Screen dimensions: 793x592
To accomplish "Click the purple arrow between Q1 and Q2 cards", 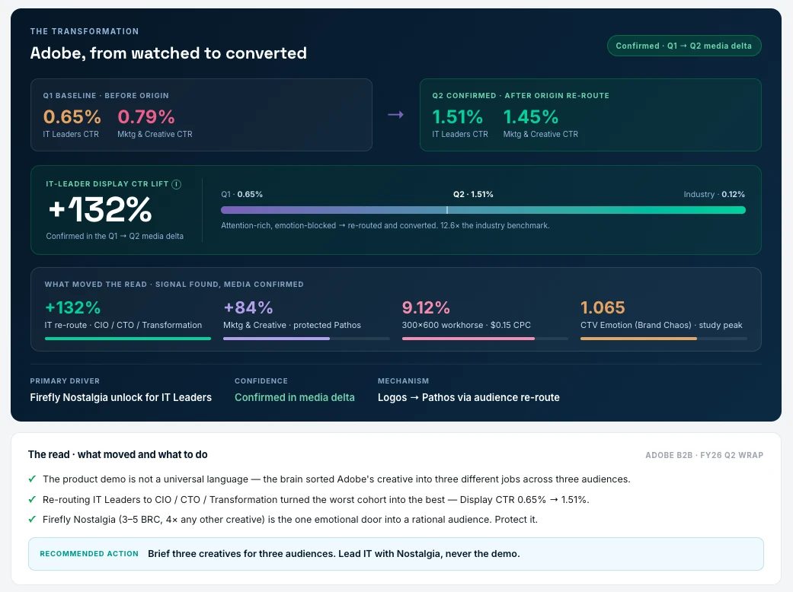I will pos(395,115).
